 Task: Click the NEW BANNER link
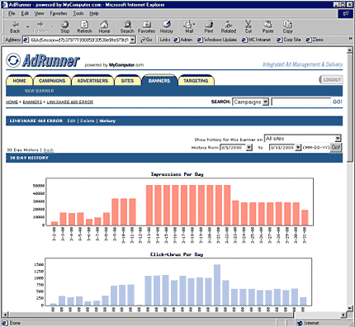tap(40, 91)
